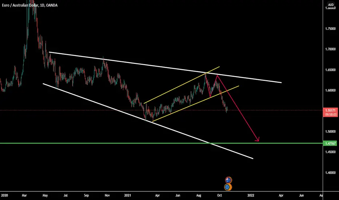Viewport: 339px width, 200px height.
Task: Click the Jul label on time axis
Action: click(x=65, y=196)
